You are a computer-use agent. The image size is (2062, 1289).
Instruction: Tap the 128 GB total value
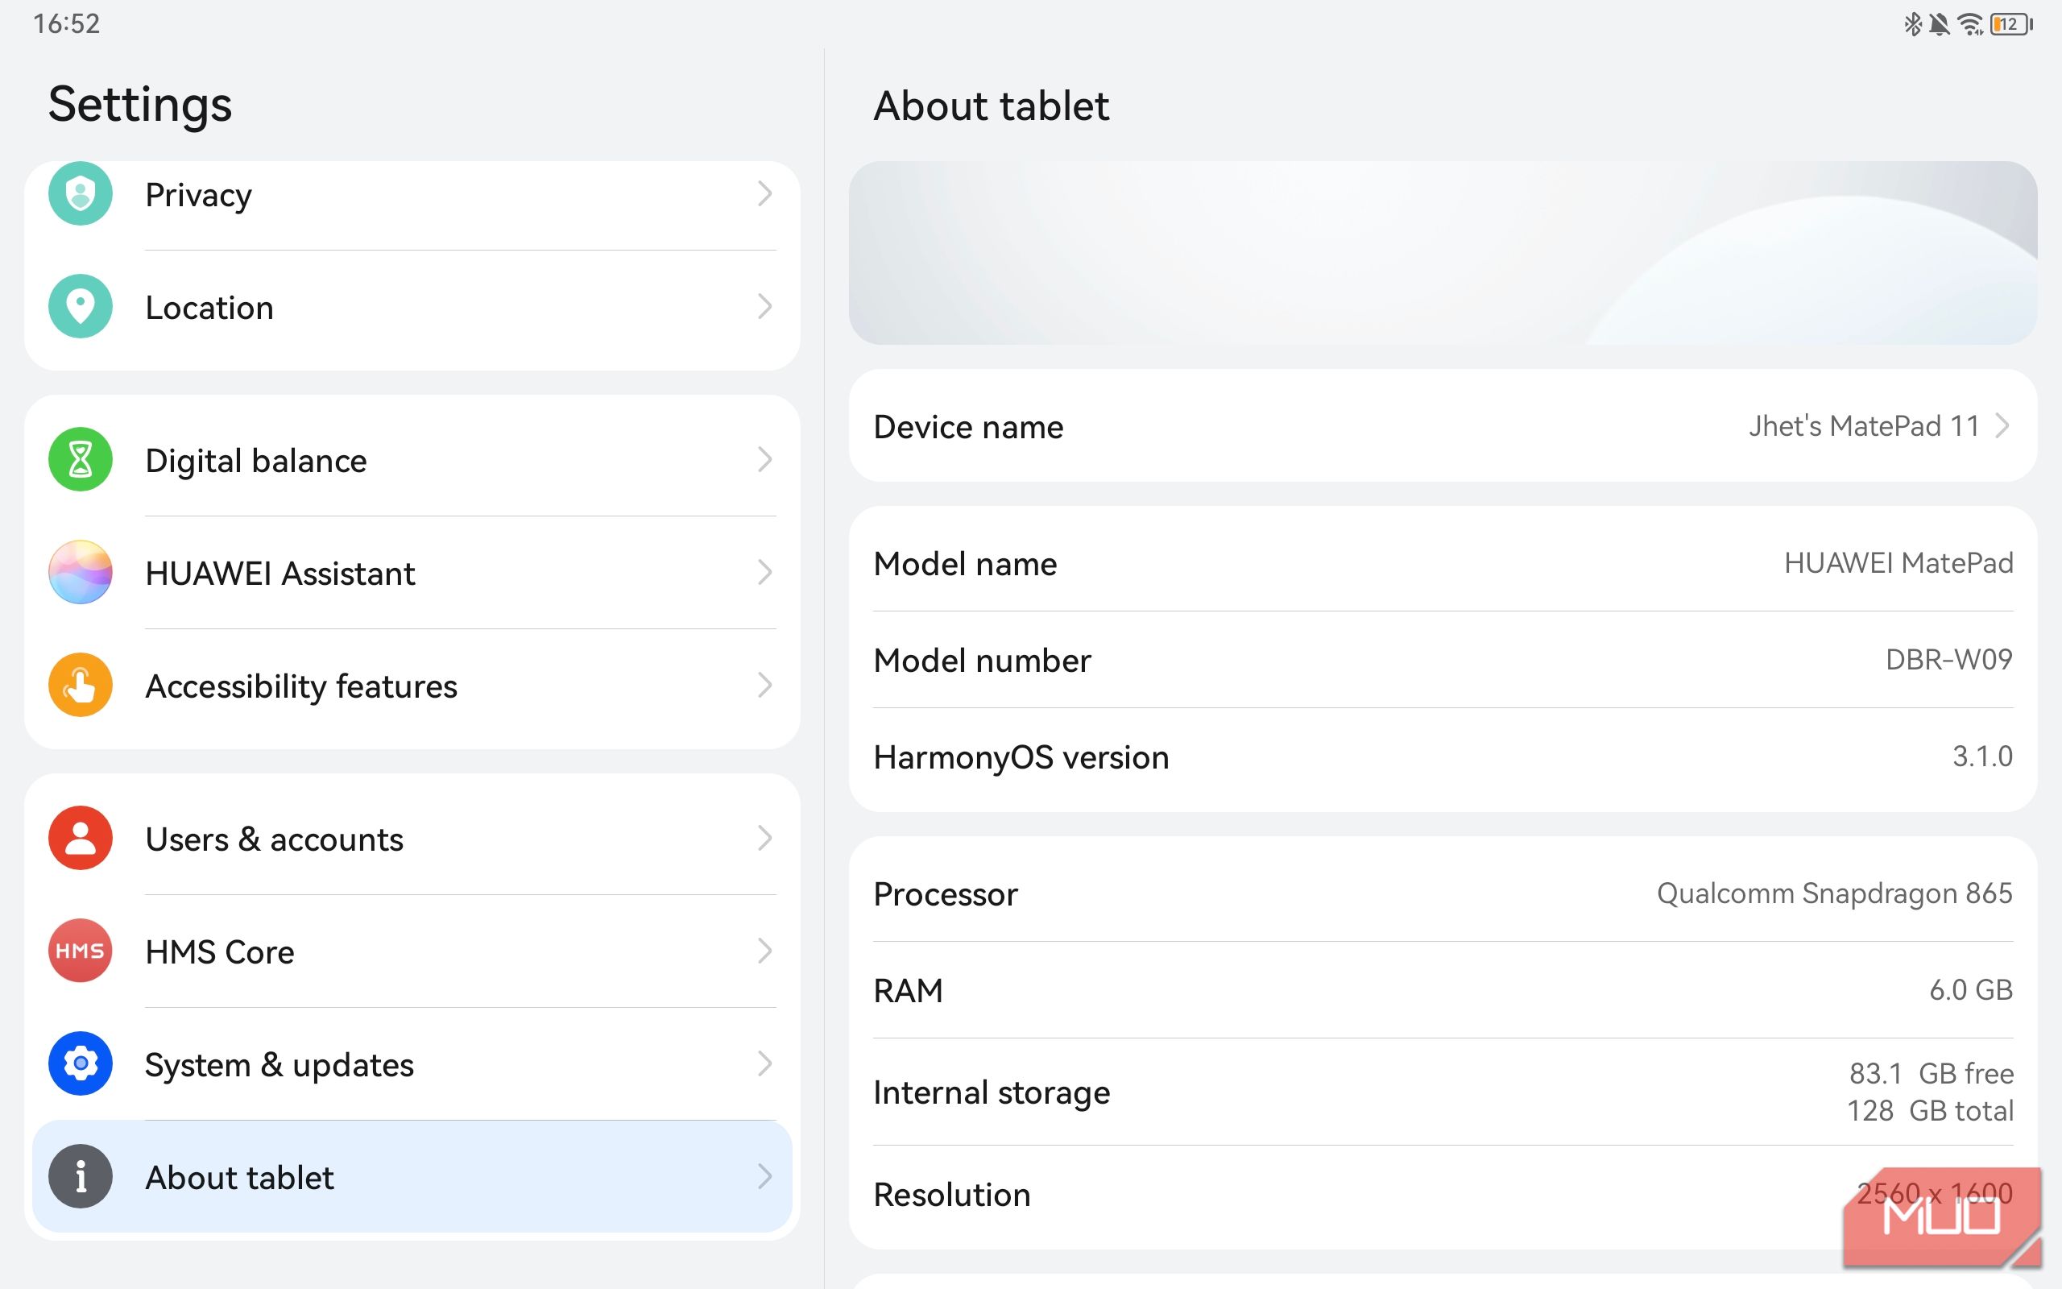[x=1930, y=1111]
